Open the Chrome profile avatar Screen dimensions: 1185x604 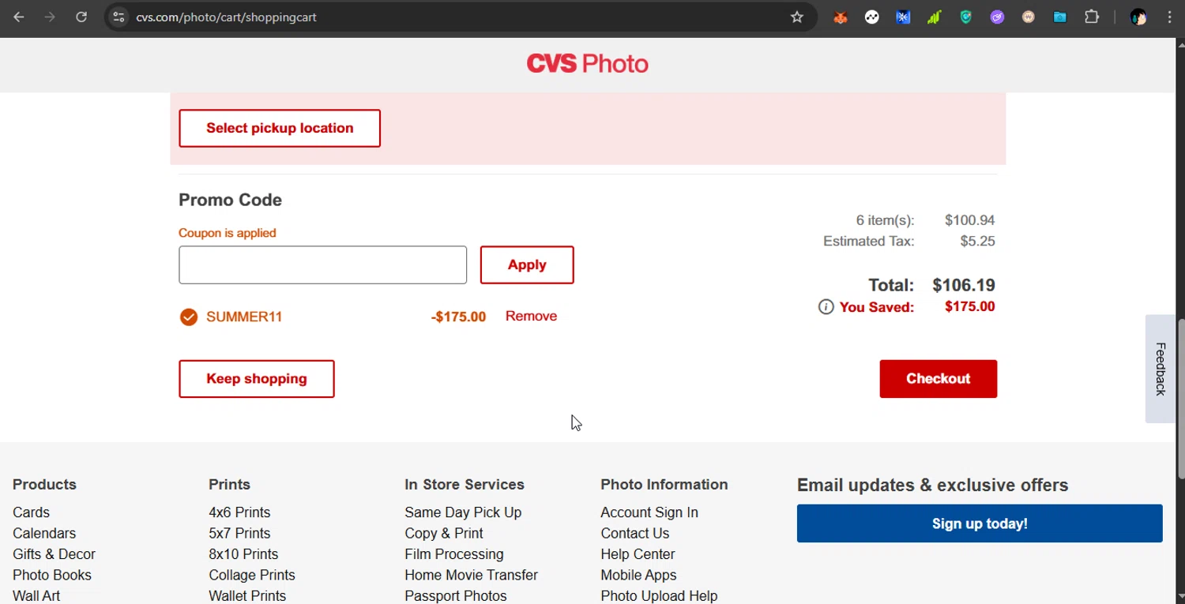(x=1138, y=17)
